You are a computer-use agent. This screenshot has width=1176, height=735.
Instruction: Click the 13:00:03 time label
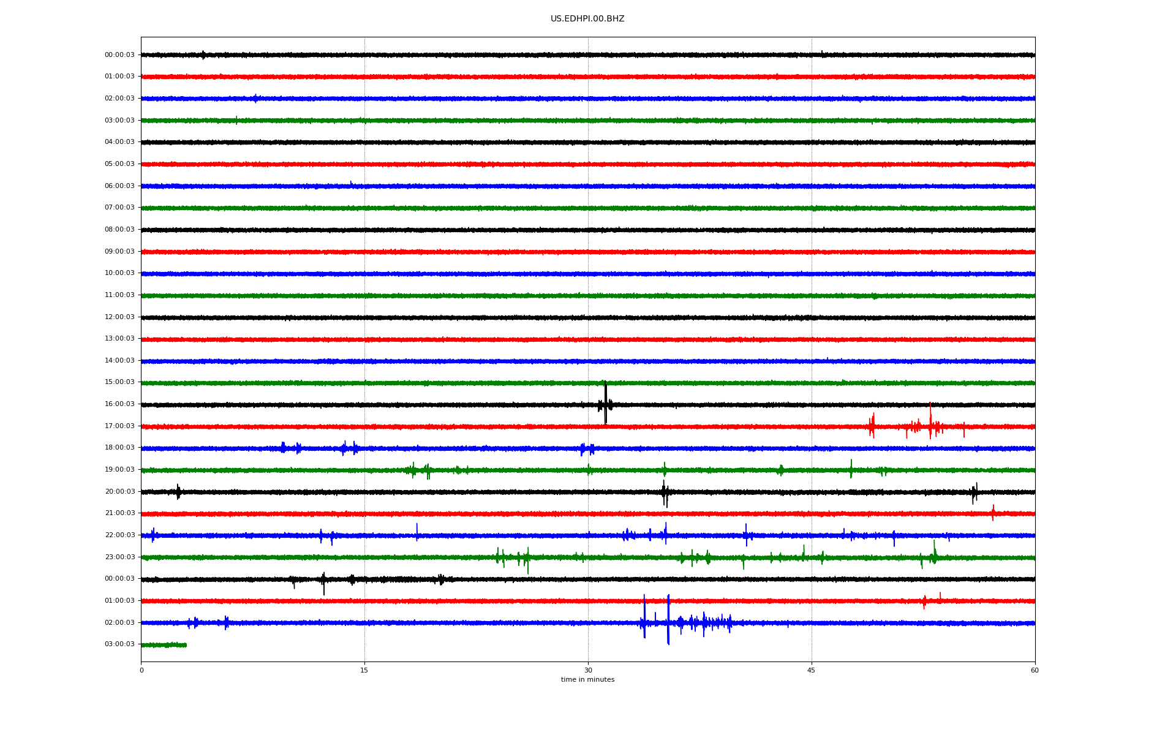tap(119, 339)
